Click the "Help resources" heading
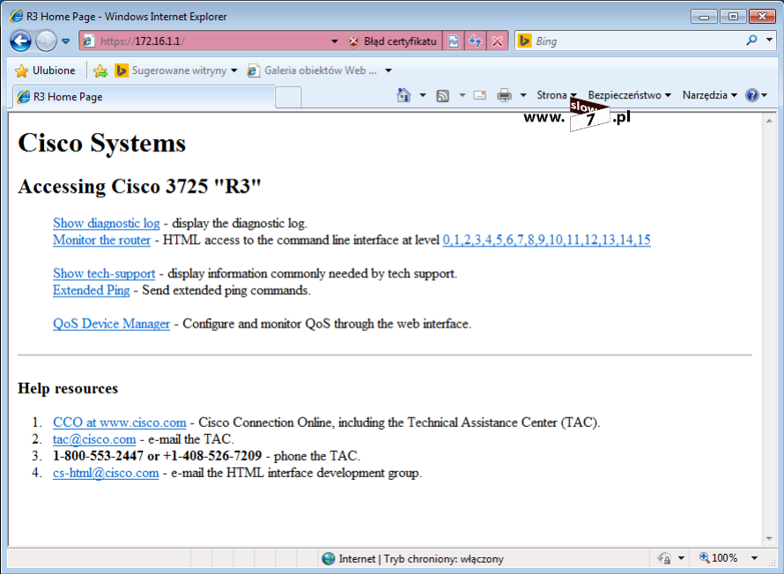 pos(68,388)
